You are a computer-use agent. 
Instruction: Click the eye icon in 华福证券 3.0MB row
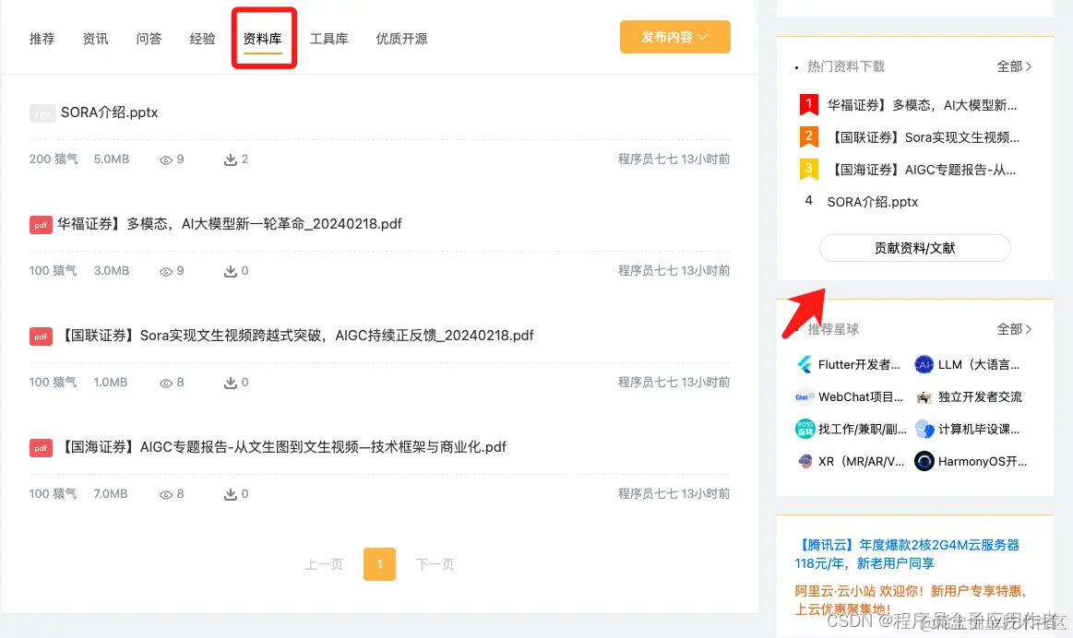coord(165,271)
